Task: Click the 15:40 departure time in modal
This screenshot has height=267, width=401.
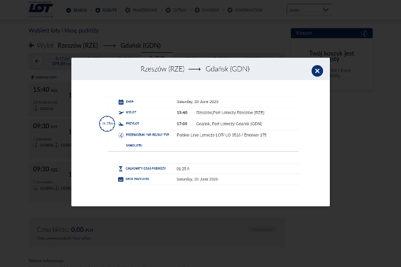Action: (182, 113)
